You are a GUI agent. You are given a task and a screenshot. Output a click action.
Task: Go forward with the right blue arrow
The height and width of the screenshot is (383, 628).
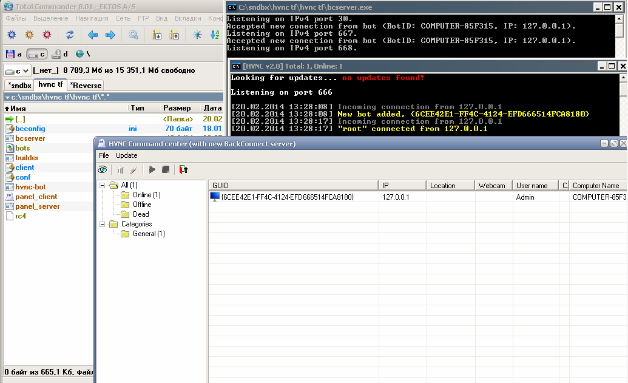[110, 35]
